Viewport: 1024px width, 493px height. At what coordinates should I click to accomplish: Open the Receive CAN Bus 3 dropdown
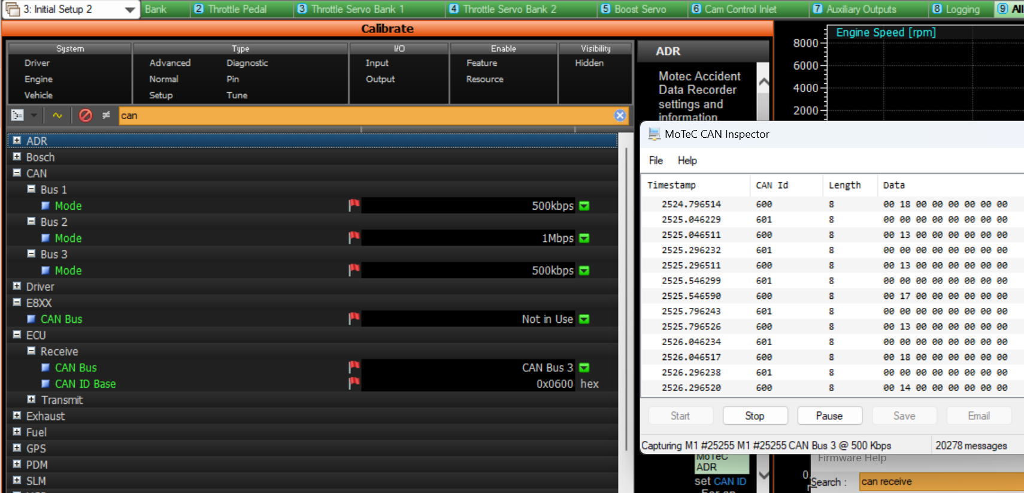(x=584, y=368)
